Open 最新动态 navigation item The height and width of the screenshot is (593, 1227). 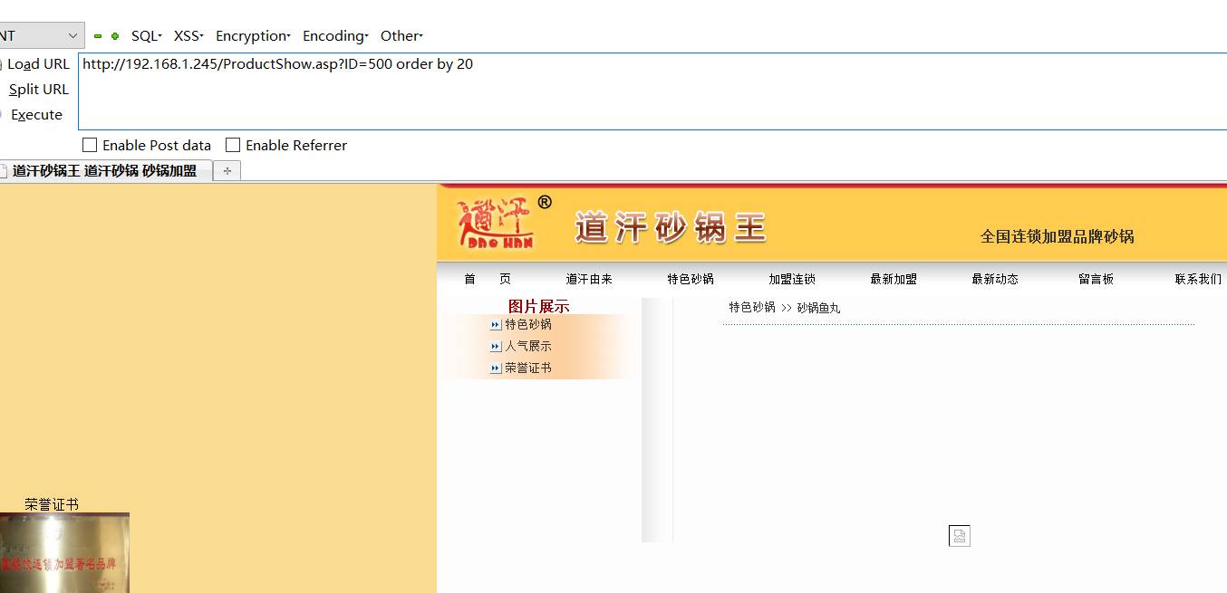[x=995, y=279]
